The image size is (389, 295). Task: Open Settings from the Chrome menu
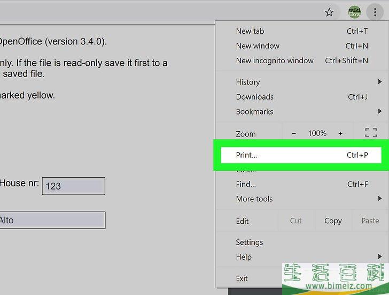pos(250,242)
